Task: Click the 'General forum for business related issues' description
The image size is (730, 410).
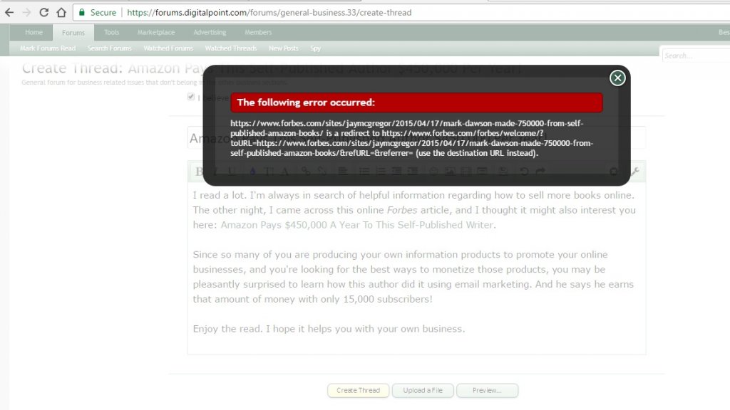Action: 154,83
